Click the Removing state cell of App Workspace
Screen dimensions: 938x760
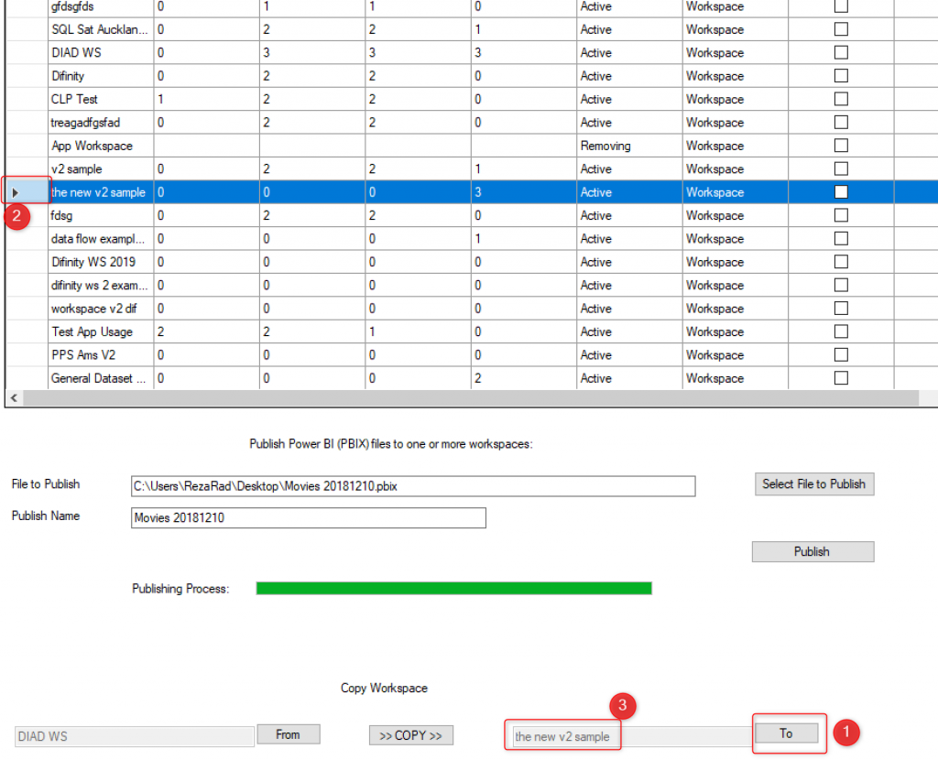click(x=628, y=146)
